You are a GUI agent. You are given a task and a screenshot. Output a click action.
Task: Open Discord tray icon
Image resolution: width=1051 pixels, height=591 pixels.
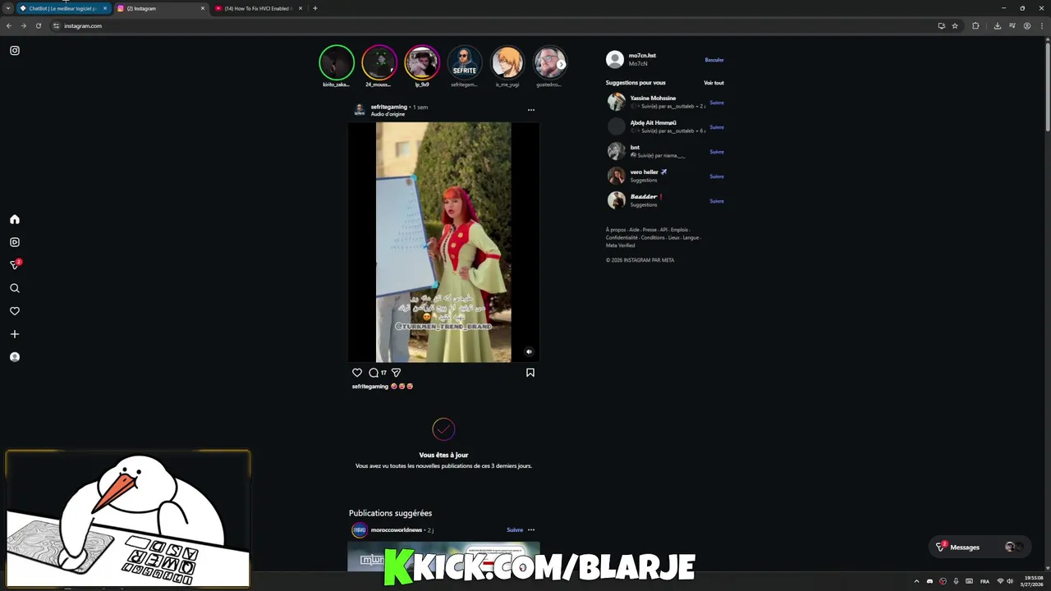[x=929, y=581]
